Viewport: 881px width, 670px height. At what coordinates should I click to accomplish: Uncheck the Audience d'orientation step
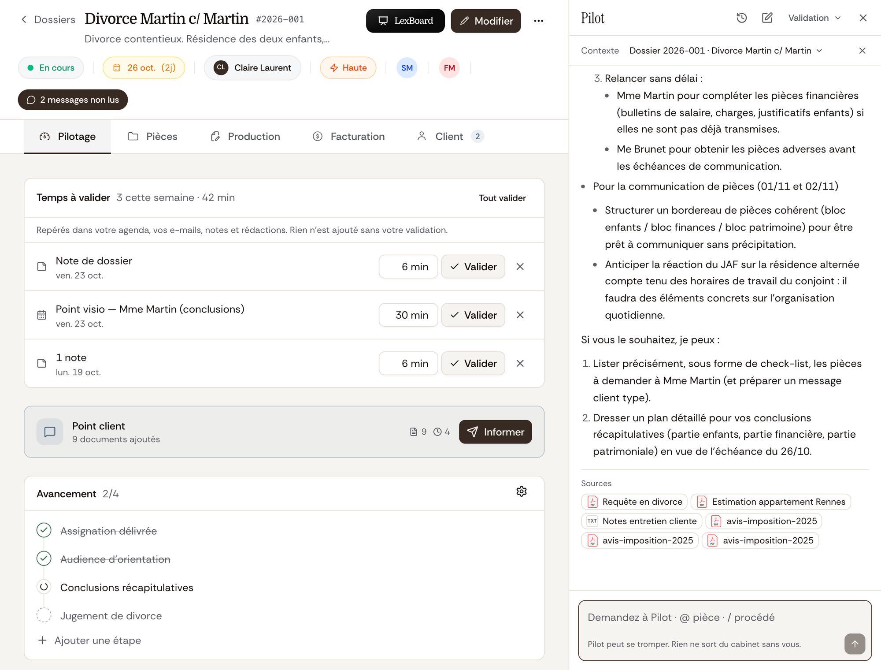[44, 558]
